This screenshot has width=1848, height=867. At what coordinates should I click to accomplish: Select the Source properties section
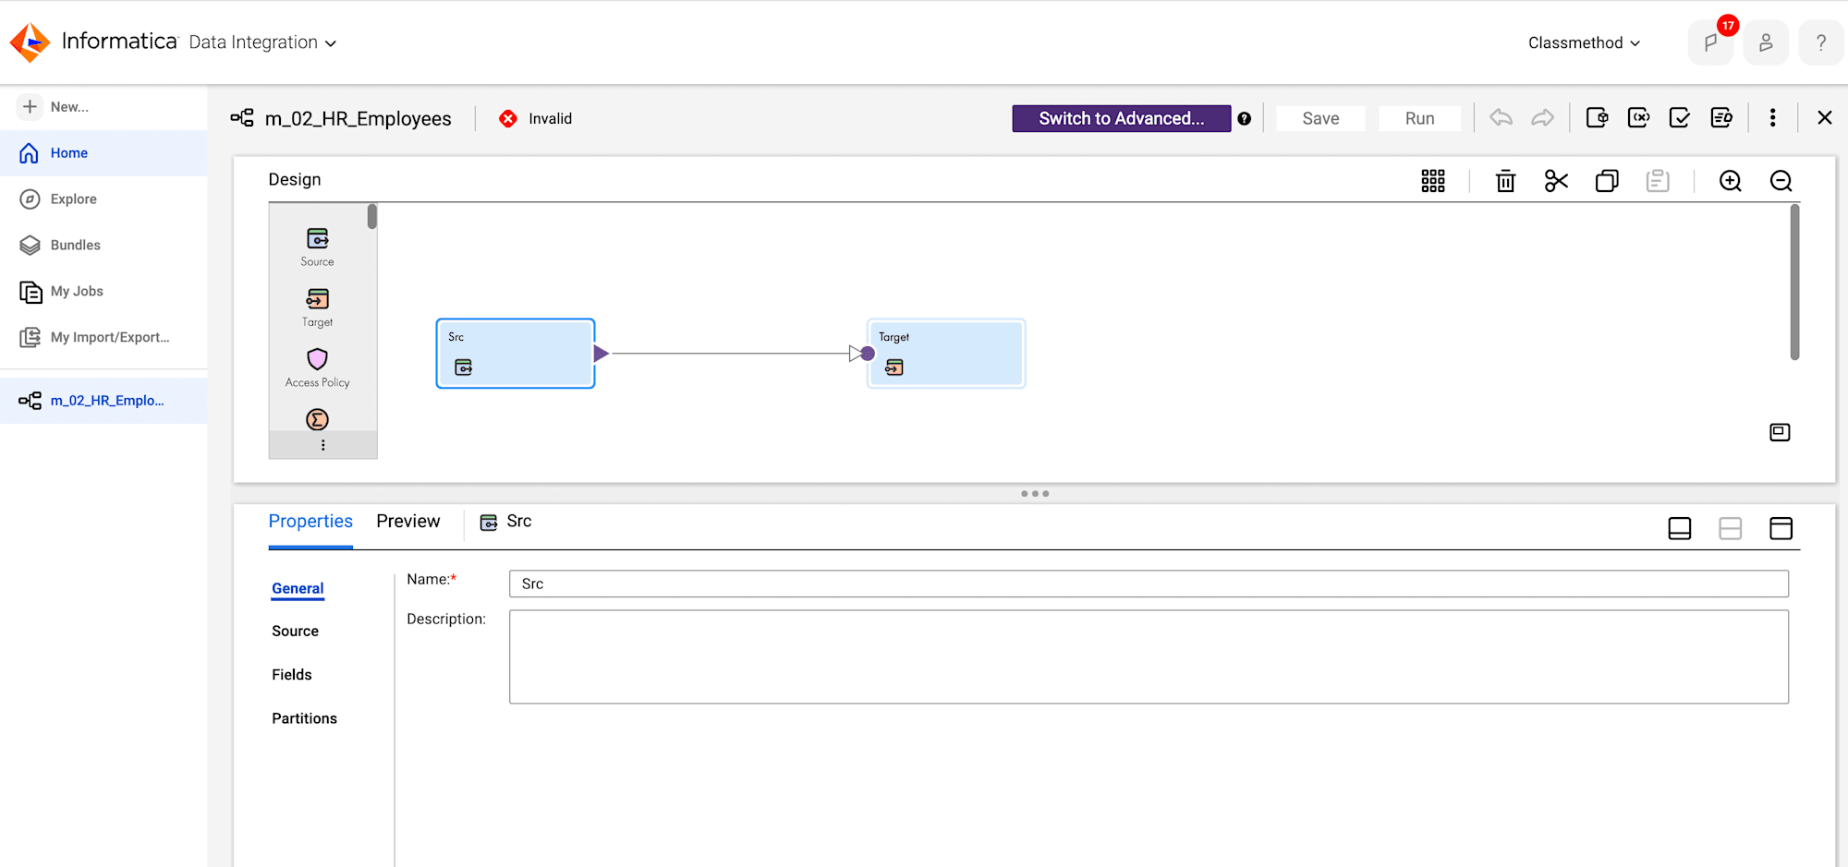pyautogui.click(x=296, y=632)
